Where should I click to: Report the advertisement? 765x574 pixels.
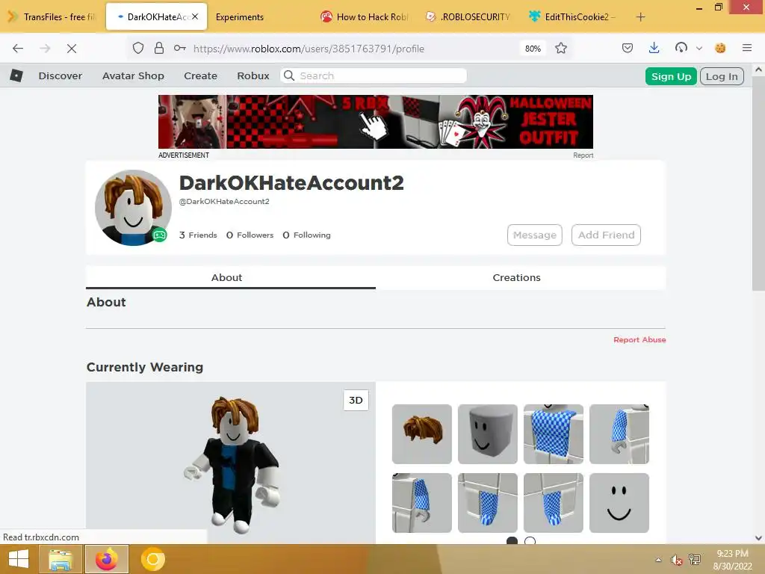click(x=583, y=155)
